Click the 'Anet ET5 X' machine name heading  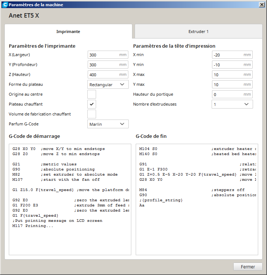pyautogui.click(x=24, y=15)
